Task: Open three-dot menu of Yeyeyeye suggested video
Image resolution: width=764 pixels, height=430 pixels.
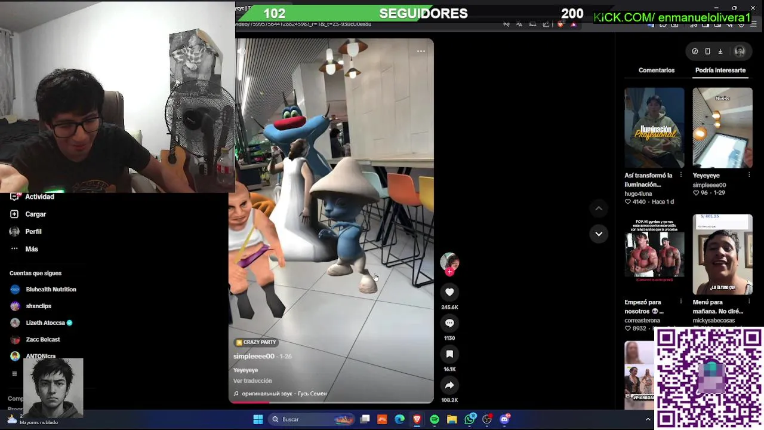Action: click(749, 175)
